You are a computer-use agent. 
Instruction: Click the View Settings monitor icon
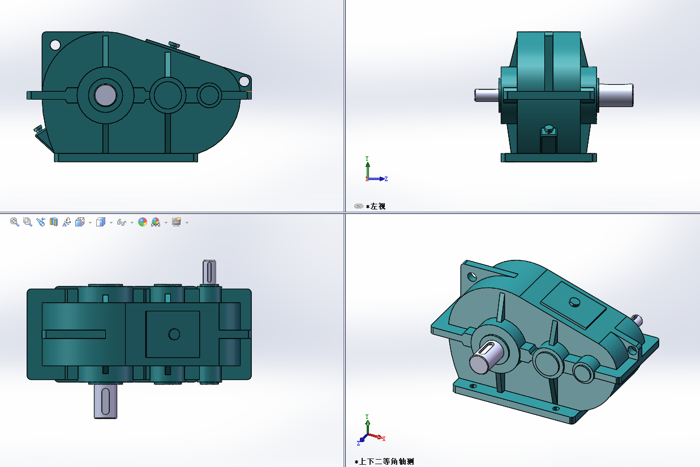tap(177, 222)
